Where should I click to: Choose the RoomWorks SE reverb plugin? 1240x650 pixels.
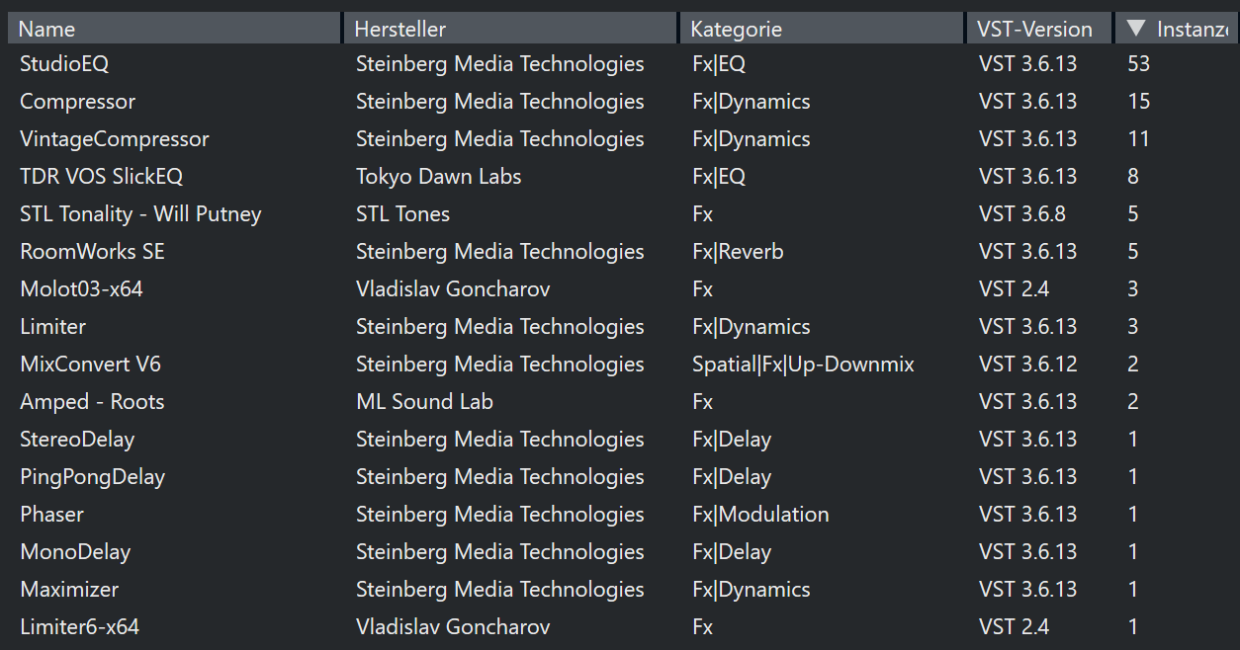click(x=92, y=252)
